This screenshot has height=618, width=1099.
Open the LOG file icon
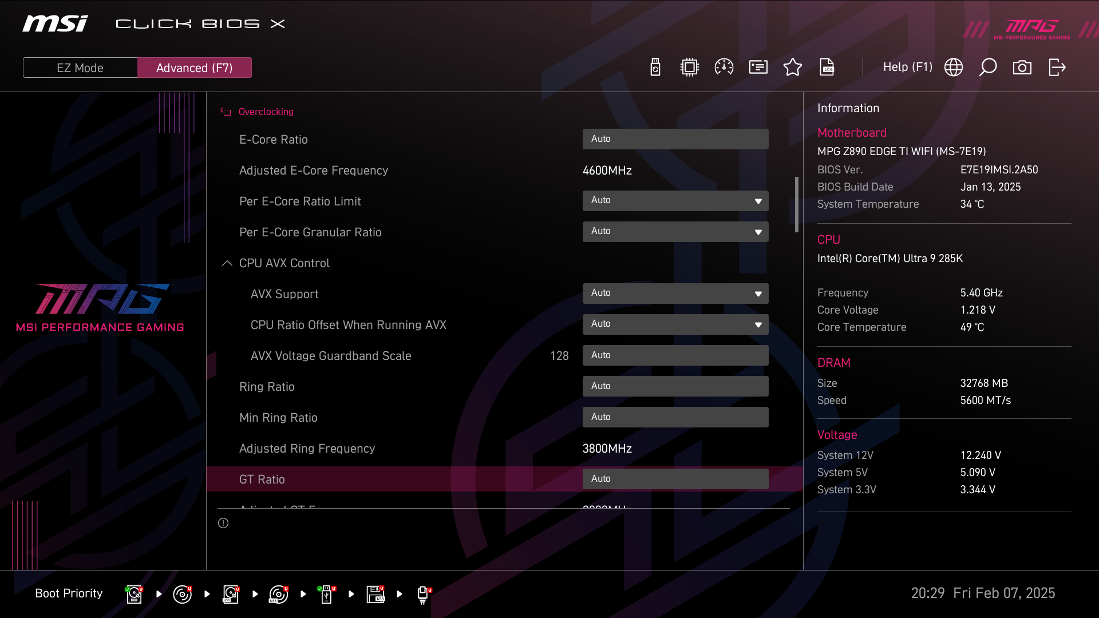coord(827,68)
